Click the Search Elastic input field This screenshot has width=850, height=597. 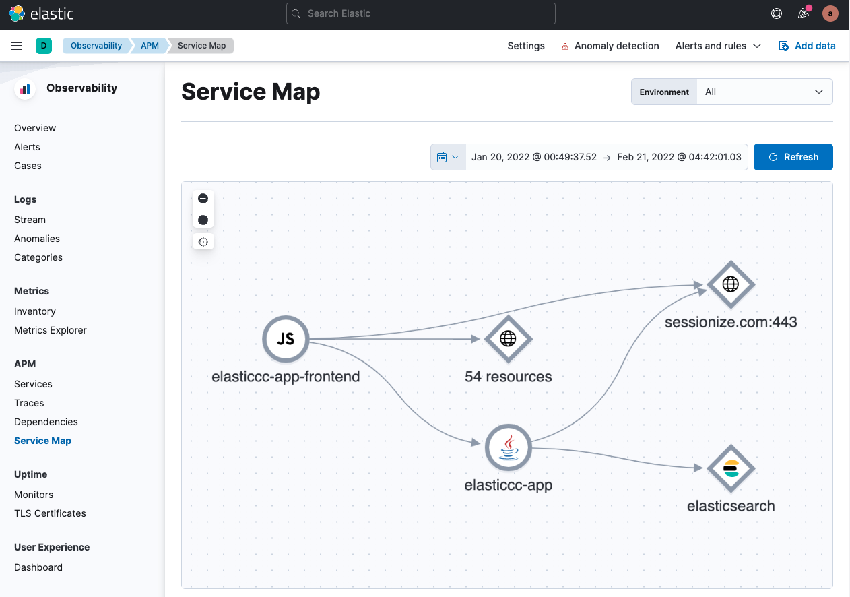point(421,13)
